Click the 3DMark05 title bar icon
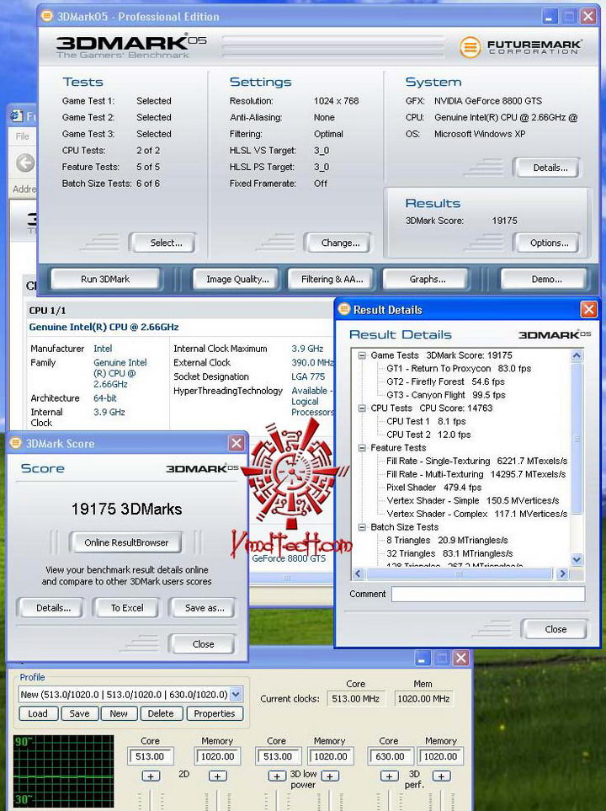The image size is (606, 811). 46,16
